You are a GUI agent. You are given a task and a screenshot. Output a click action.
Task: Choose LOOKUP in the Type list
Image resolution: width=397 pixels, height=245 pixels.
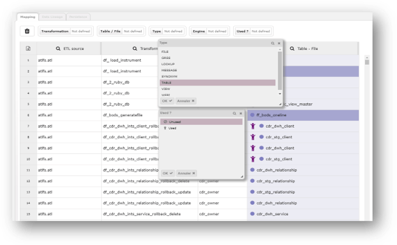click(x=217, y=64)
